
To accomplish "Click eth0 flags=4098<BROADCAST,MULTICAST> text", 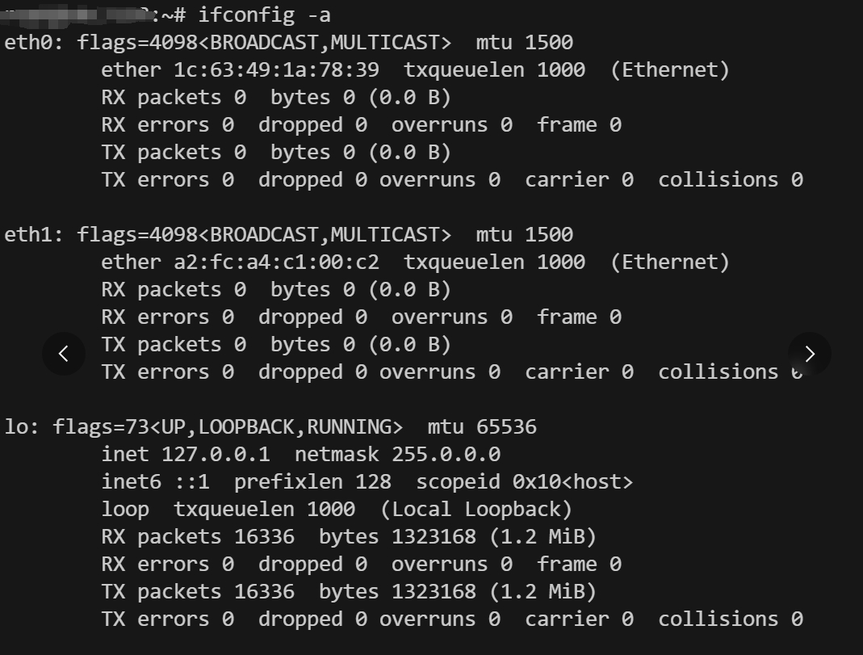I will [x=264, y=42].
